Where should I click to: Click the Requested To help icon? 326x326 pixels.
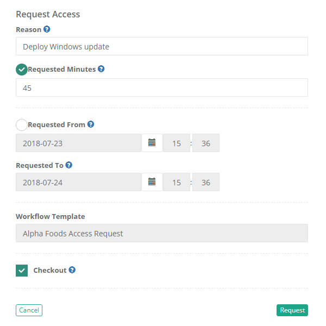tap(69, 165)
